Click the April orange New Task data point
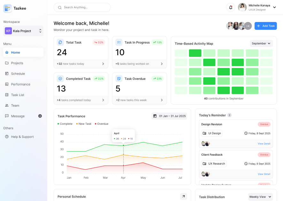The height and width of the screenshot is (201, 283). [123, 155]
